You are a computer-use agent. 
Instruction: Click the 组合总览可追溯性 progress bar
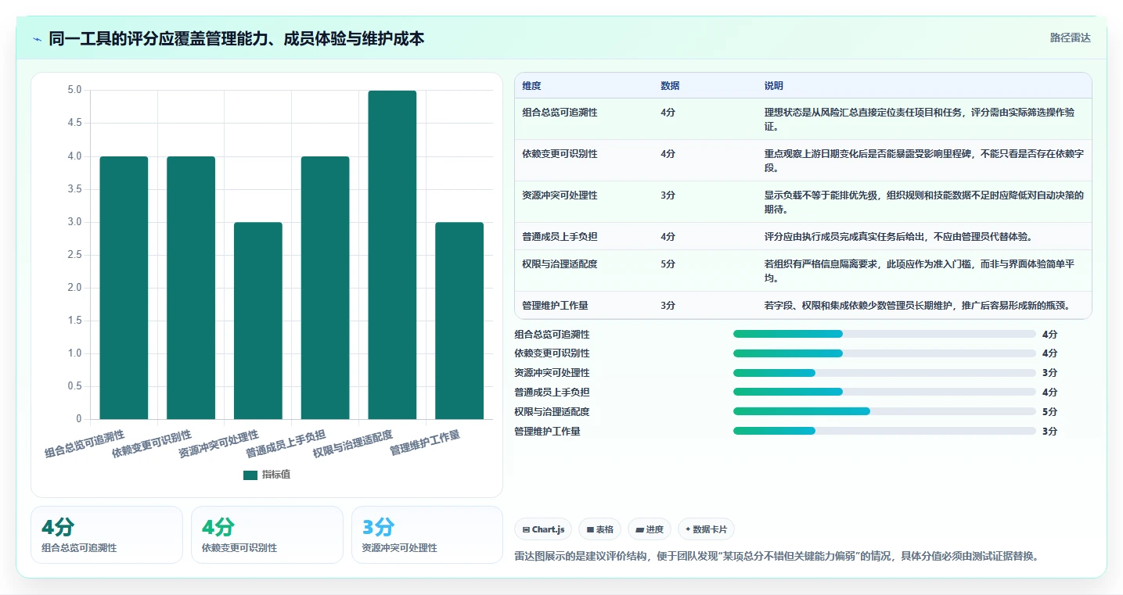884,334
